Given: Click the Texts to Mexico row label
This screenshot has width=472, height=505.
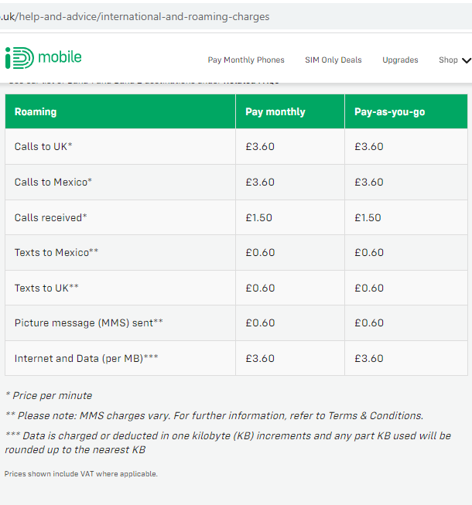Looking at the screenshot, I should [x=56, y=252].
